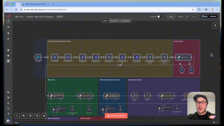The height and width of the screenshot is (126, 224).
Task: Open the Shared arrow icon in sidebar
Action: click(x=8, y=39)
